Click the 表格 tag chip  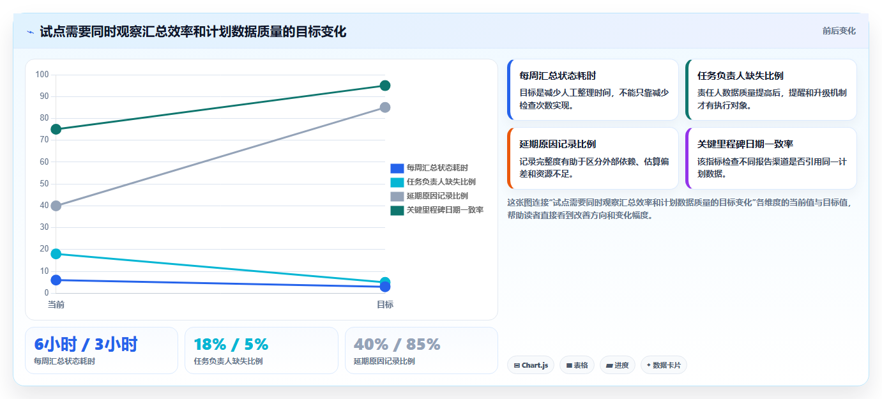[577, 365]
